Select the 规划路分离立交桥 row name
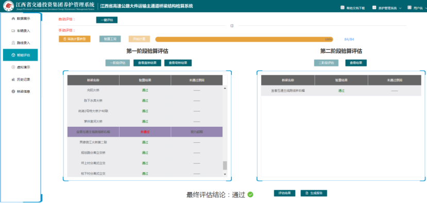This screenshot has width=427, height=203. tap(93, 153)
